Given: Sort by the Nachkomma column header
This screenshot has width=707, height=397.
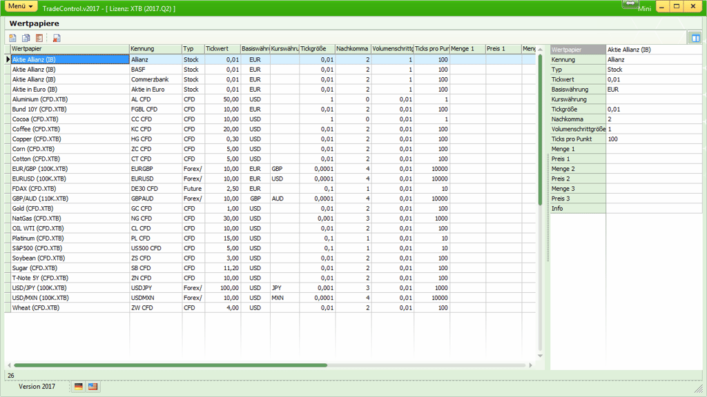Looking at the screenshot, I should [x=353, y=49].
